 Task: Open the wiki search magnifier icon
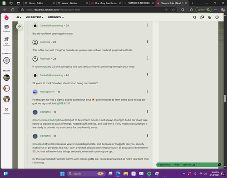point(195,17)
